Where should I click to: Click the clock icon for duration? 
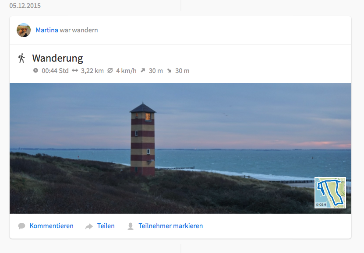click(35, 71)
